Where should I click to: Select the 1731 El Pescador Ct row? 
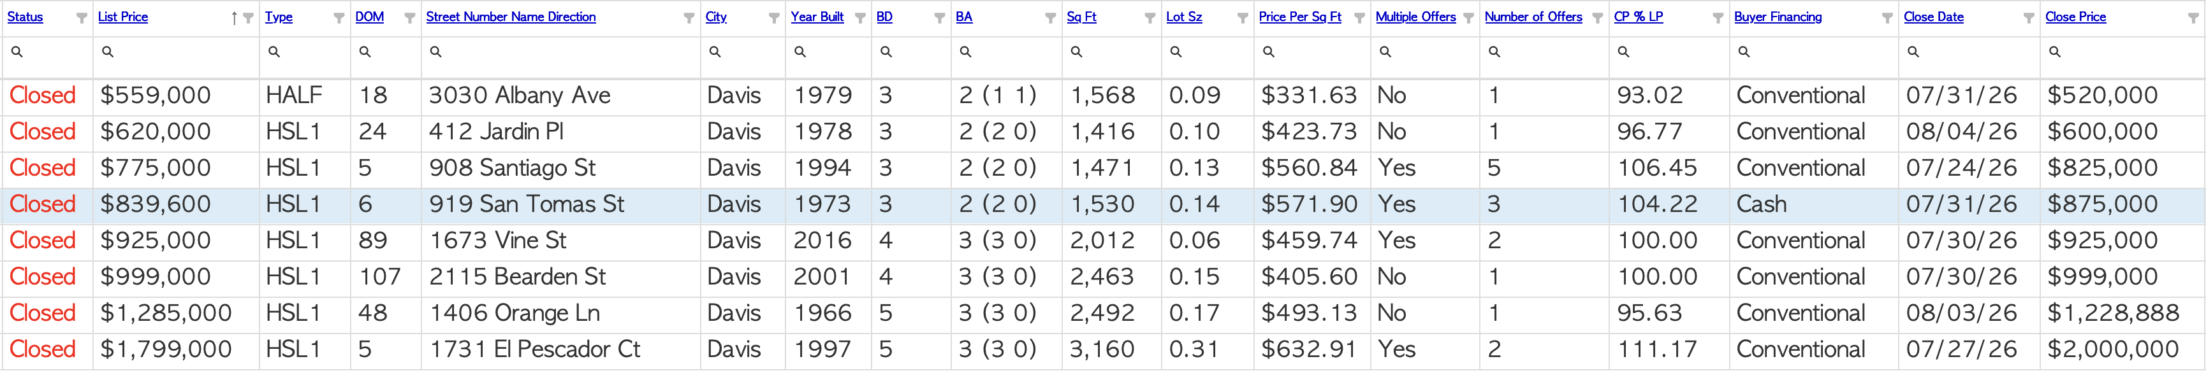[x=1103, y=350]
